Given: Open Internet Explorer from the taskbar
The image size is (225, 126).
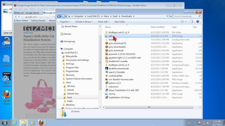Looking at the screenshot, I should pyautogui.click(x=14, y=123).
